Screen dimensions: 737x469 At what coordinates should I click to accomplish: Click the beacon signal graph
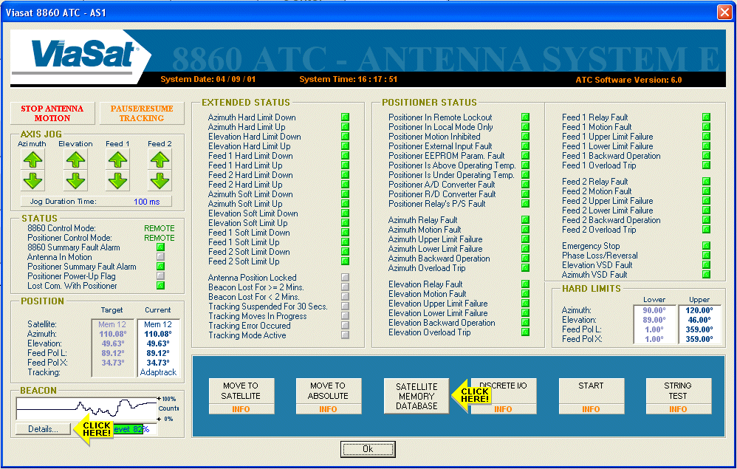click(x=86, y=409)
